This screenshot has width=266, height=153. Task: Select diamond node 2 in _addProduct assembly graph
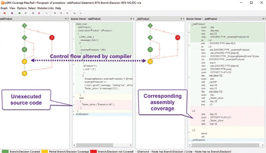coord(150,37)
